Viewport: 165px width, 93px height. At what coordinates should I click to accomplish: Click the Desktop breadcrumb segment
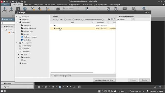point(78,19)
